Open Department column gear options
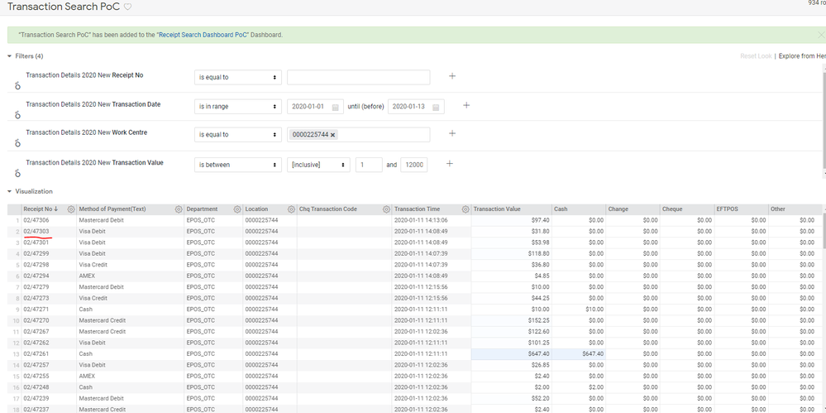The width and height of the screenshot is (826, 413). [x=237, y=209]
